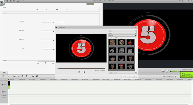
Task: Select the gray box face thumbnail, middle column
Action: point(121,50)
